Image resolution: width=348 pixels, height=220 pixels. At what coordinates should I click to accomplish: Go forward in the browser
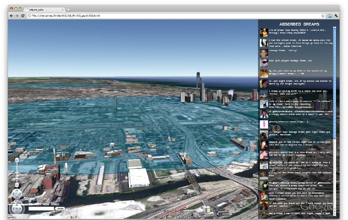pos(17,16)
